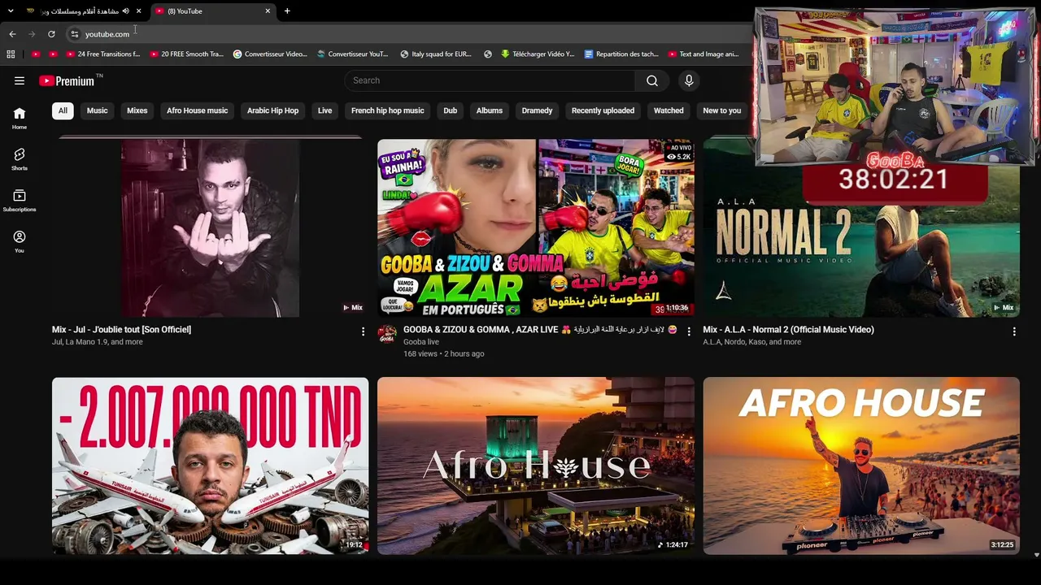Select the Dramedy chip
Image resolution: width=1041 pixels, height=585 pixels.
(x=537, y=110)
